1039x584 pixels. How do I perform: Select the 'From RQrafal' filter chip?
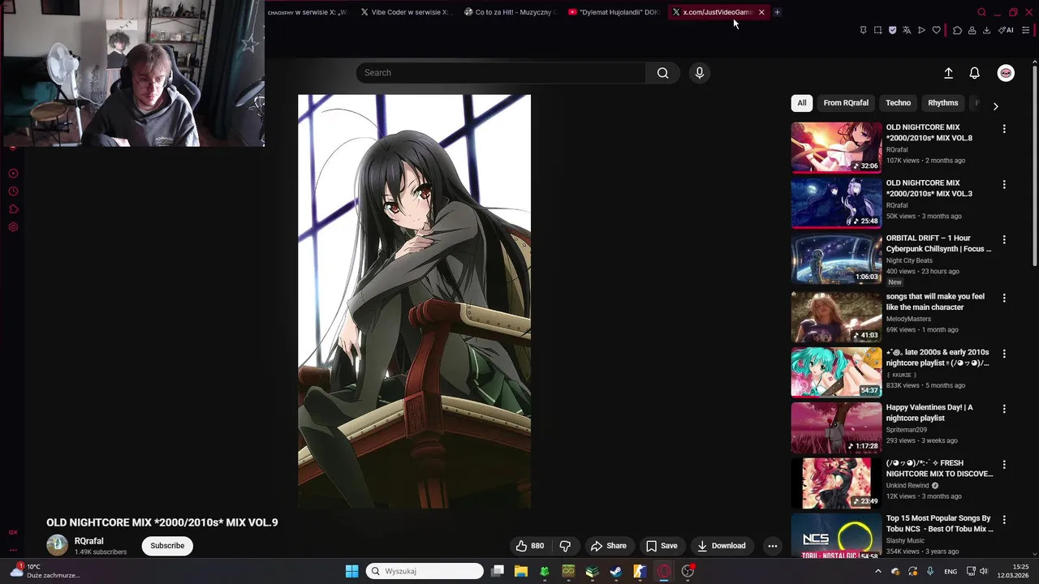(846, 103)
